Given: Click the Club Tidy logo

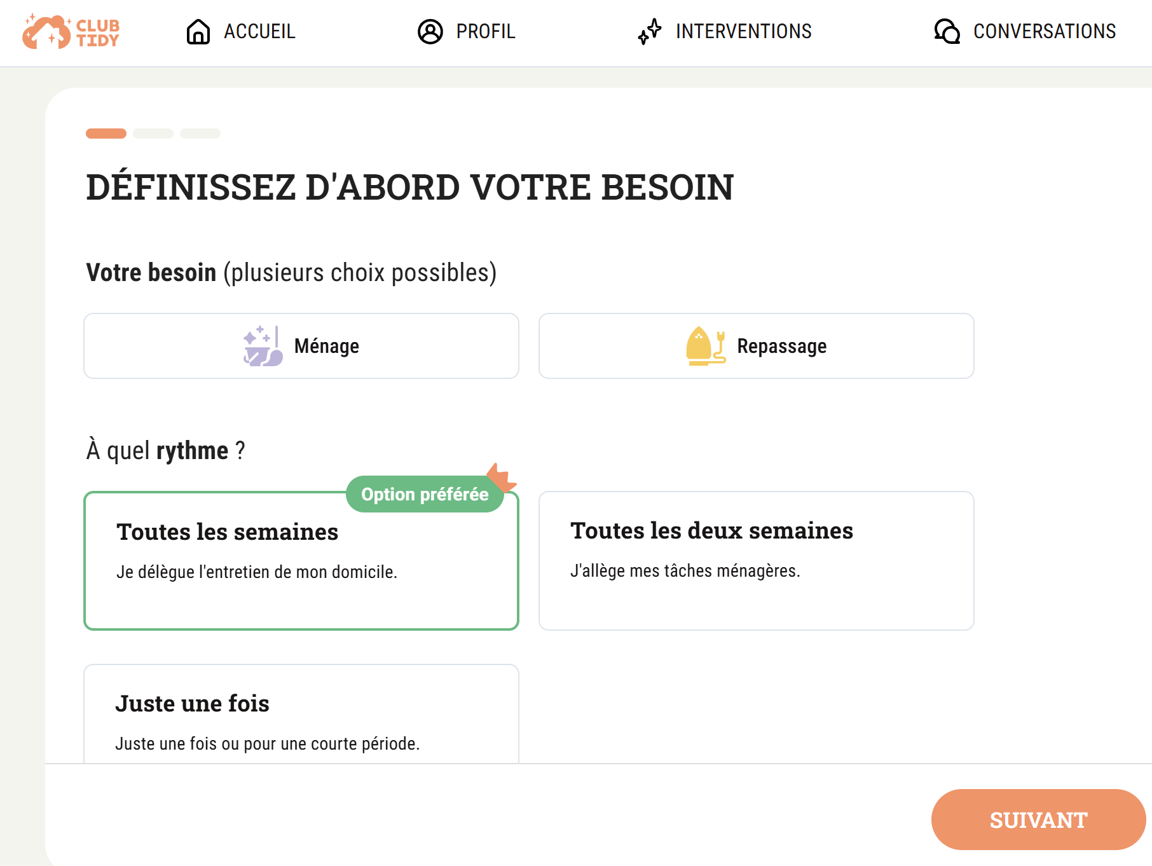Looking at the screenshot, I should pyautogui.click(x=71, y=32).
